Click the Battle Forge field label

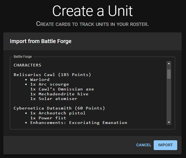(23, 57)
